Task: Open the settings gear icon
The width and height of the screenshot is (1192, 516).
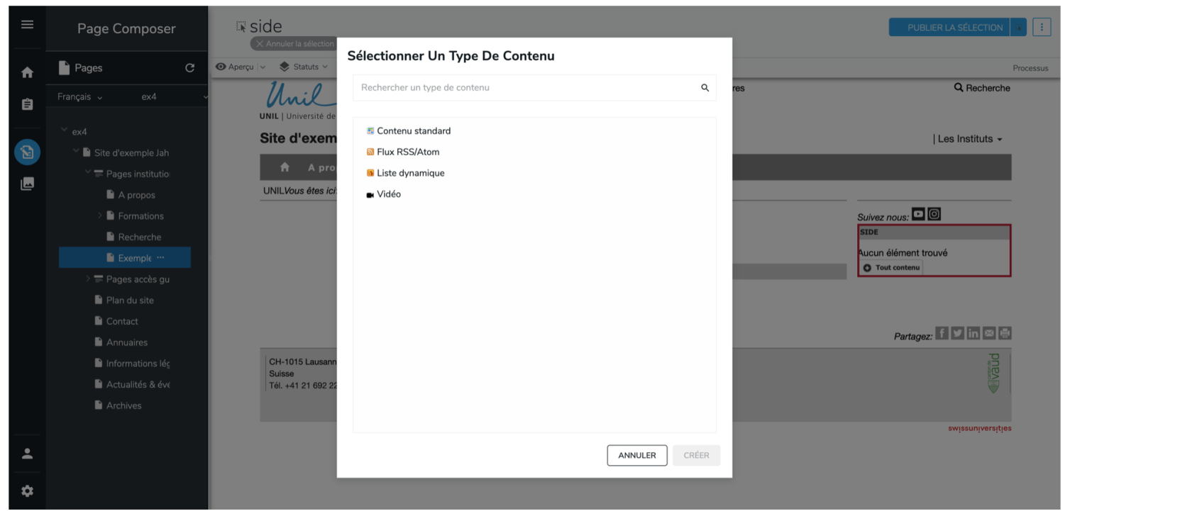Action: tap(27, 491)
